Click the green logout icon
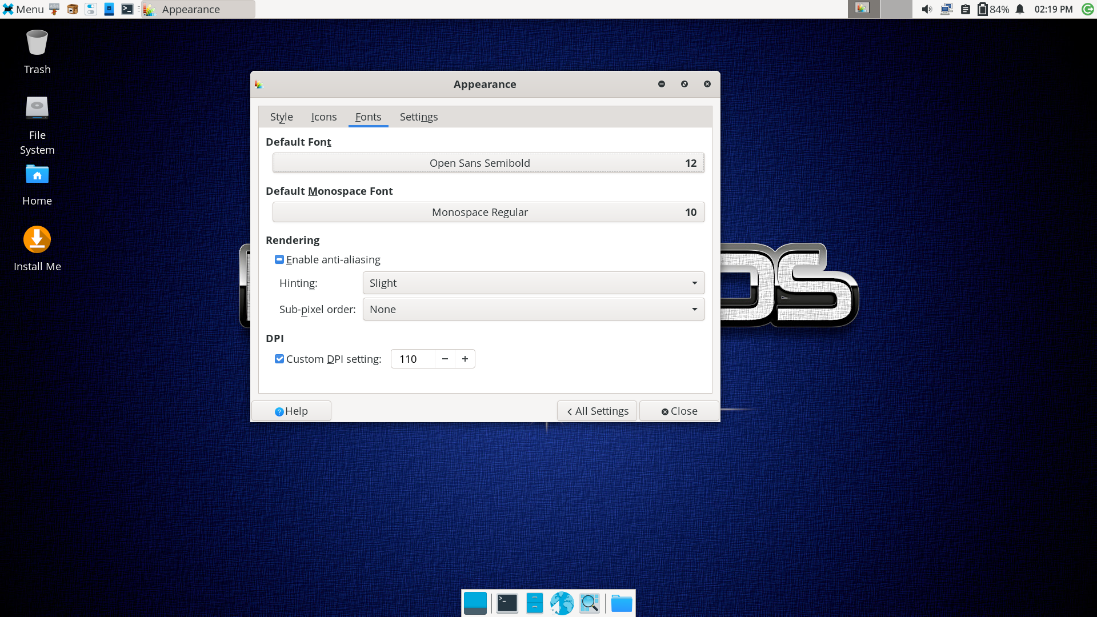The image size is (1097, 617). coord(1088,9)
